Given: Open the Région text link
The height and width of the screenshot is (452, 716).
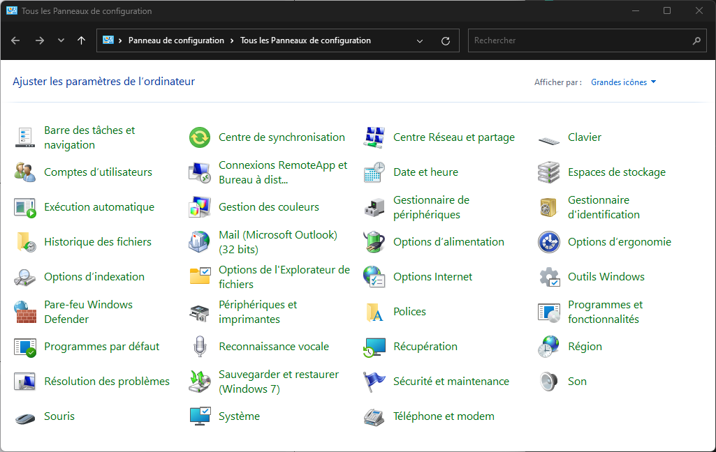Looking at the screenshot, I should click(x=585, y=347).
